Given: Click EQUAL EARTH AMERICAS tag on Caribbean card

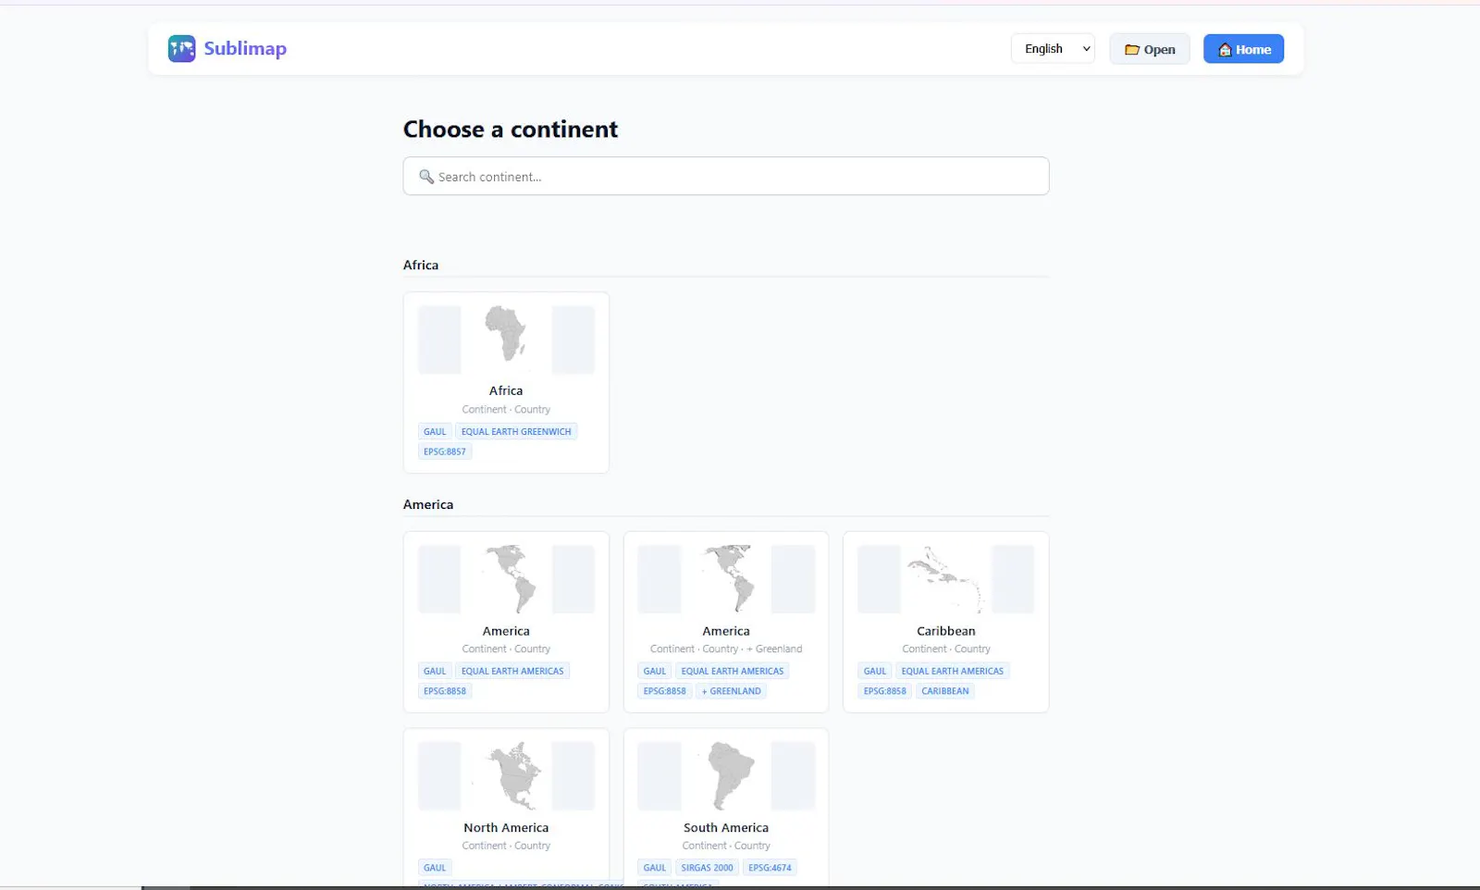Looking at the screenshot, I should [x=952, y=671].
